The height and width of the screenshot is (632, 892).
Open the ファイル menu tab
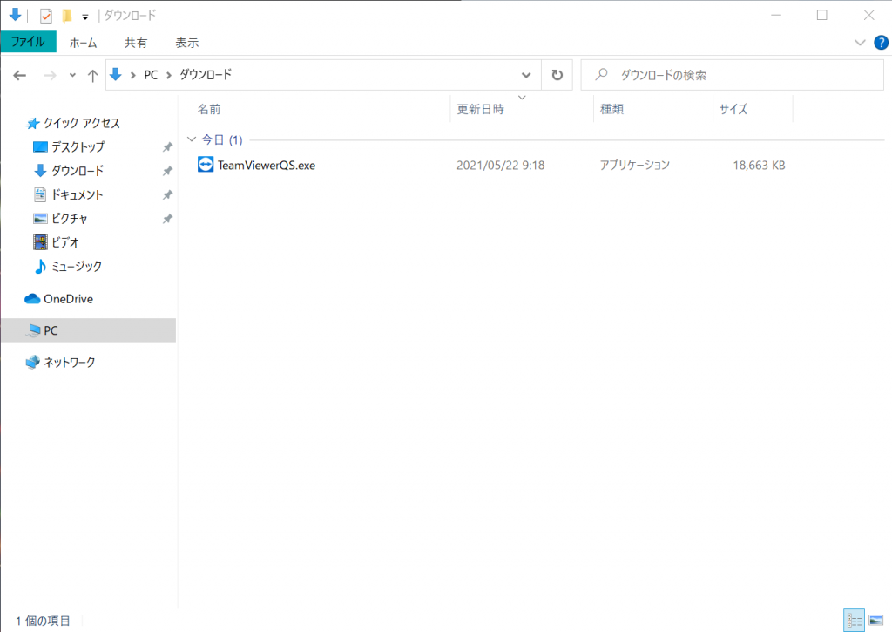(x=28, y=42)
